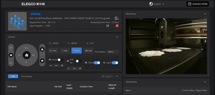Click File Name column header

pos(12,87)
